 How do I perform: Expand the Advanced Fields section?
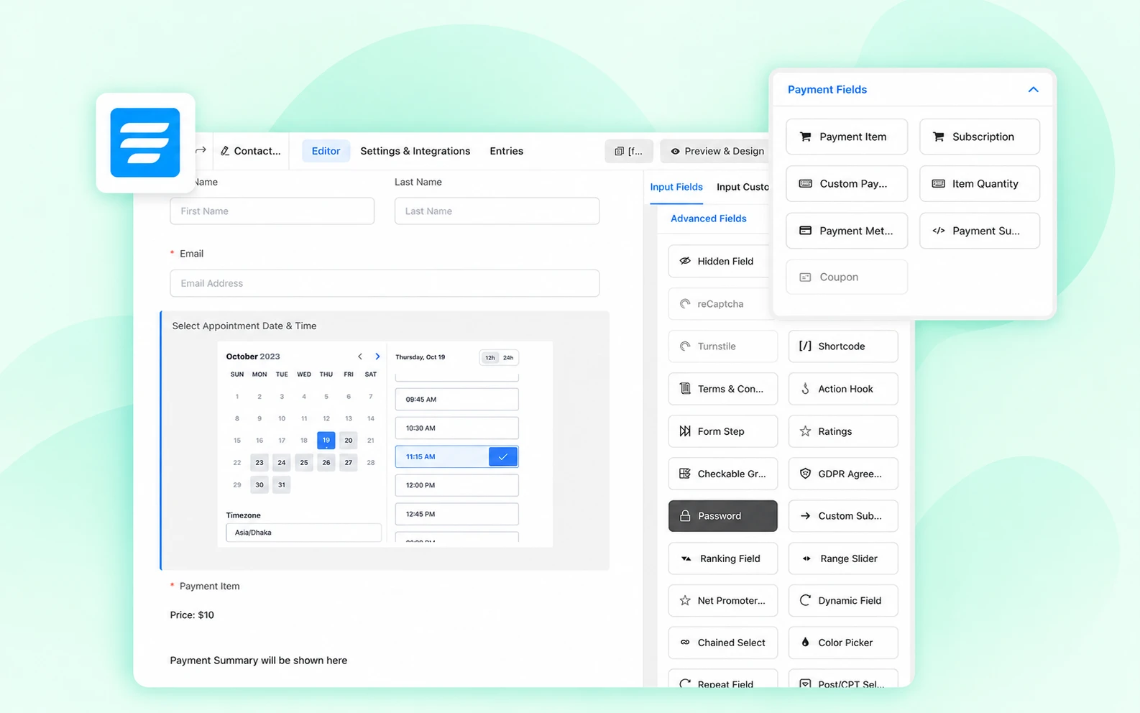point(708,218)
